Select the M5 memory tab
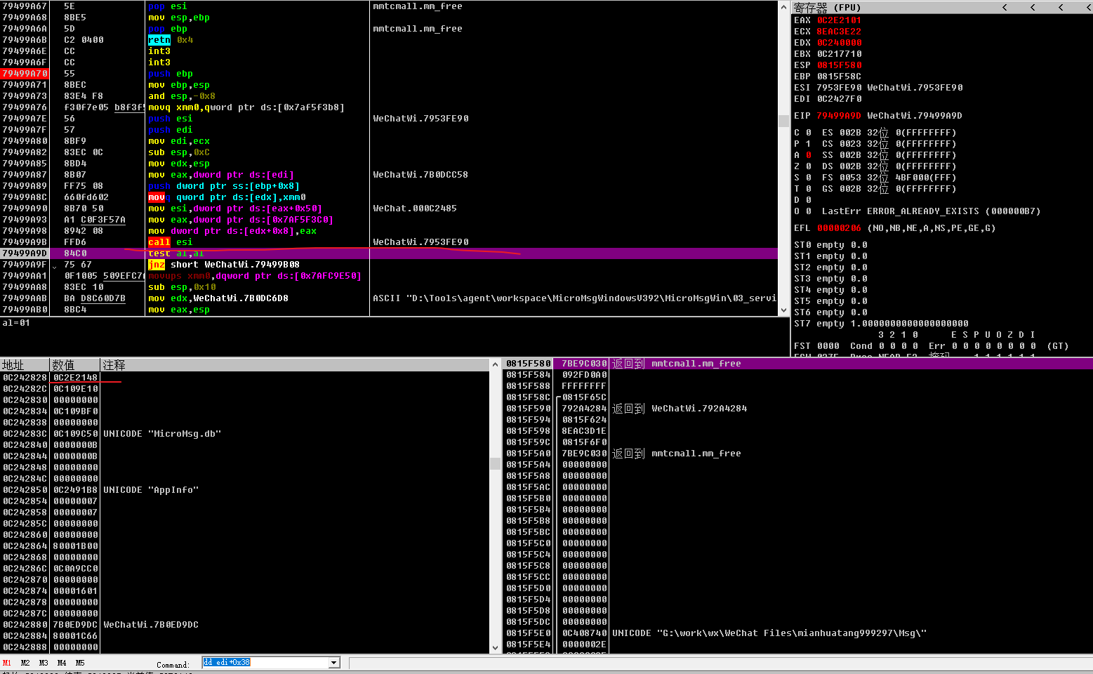1093x674 pixels. [x=81, y=662]
